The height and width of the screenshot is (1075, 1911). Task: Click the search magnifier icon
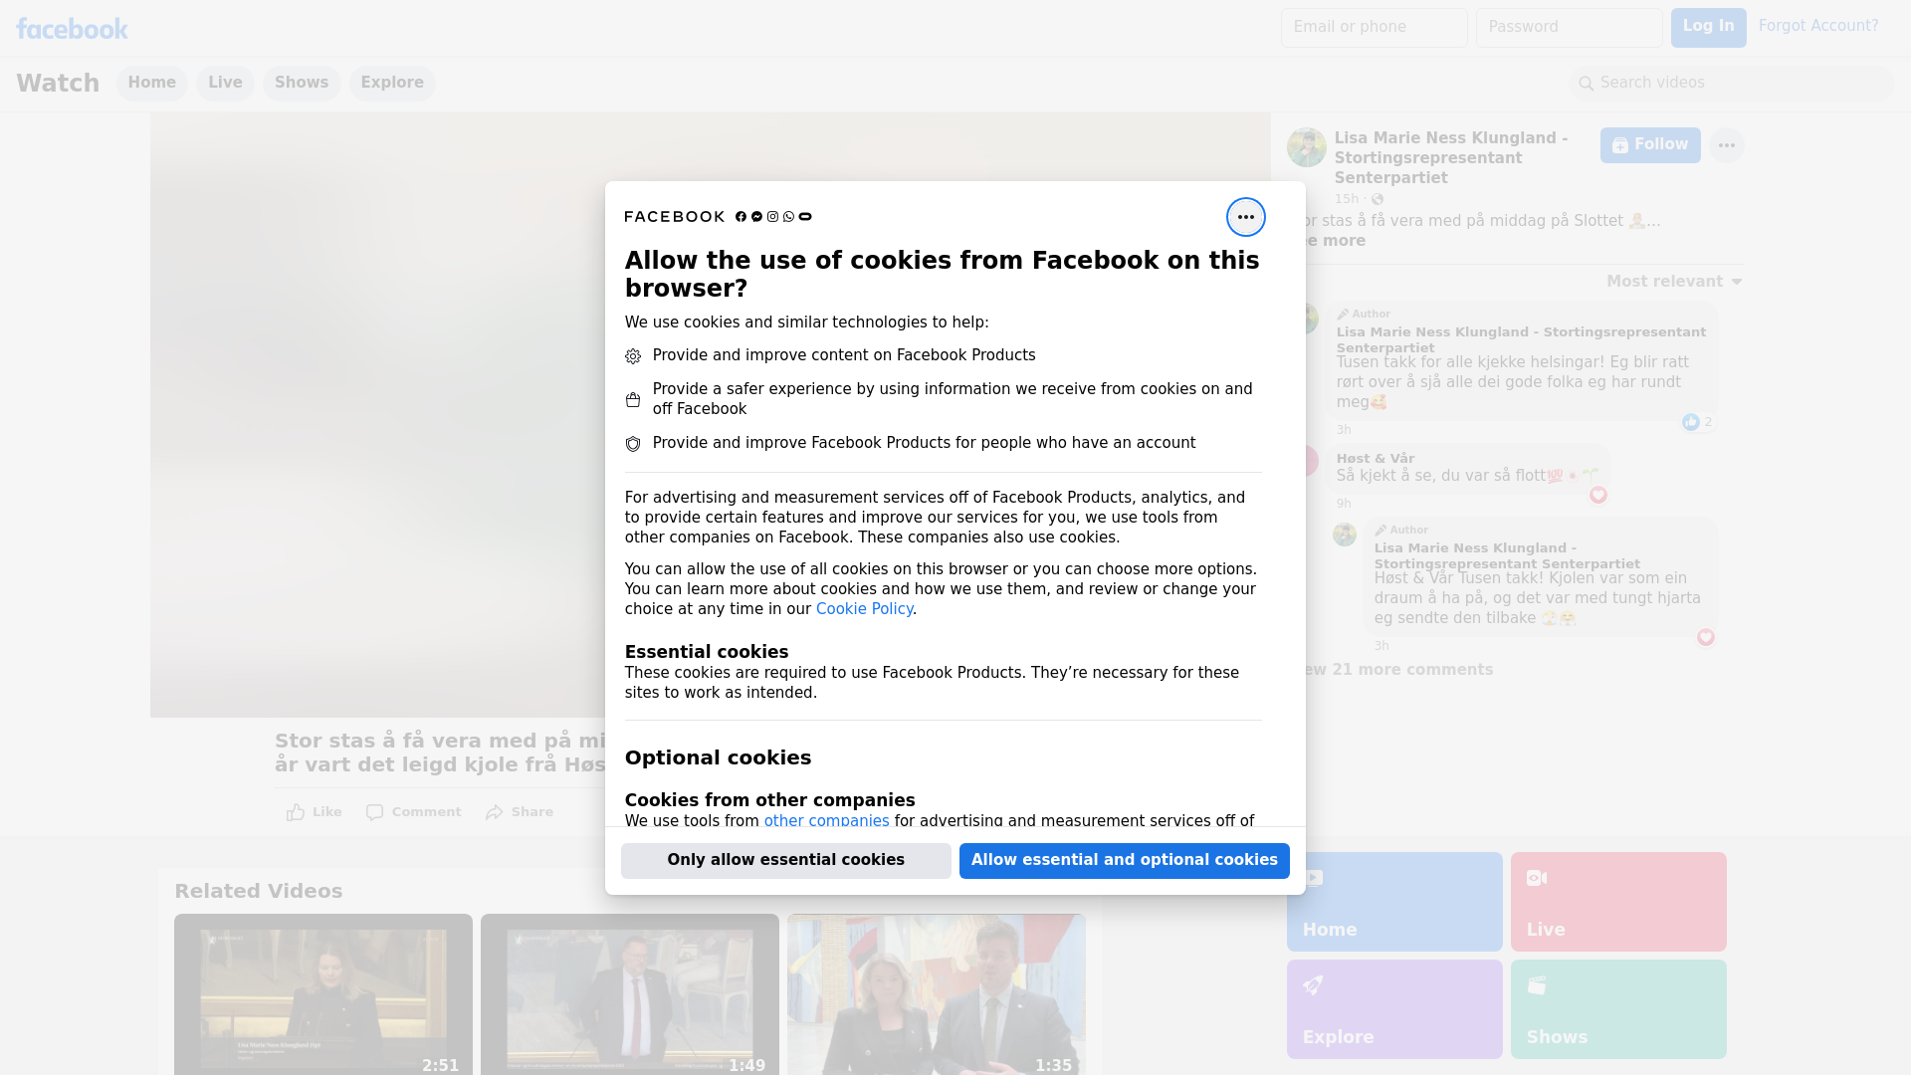coord(1587,84)
